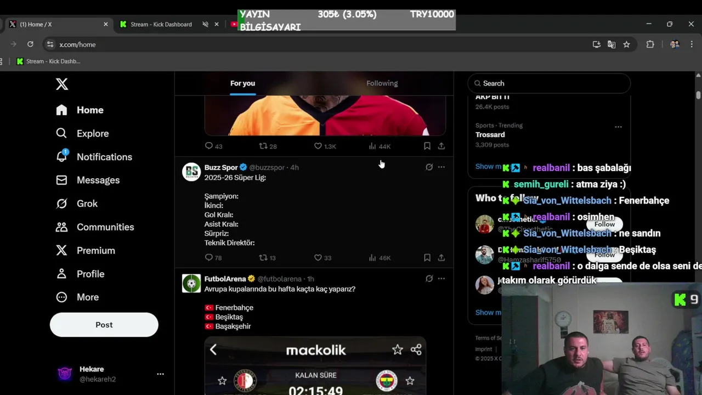View analytics showing 44K views
This screenshot has height=395, width=702.
pyautogui.click(x=380, y=146)
